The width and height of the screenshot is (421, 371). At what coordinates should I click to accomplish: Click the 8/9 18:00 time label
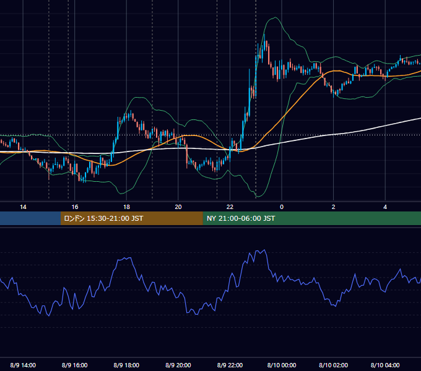click(126, 365)
